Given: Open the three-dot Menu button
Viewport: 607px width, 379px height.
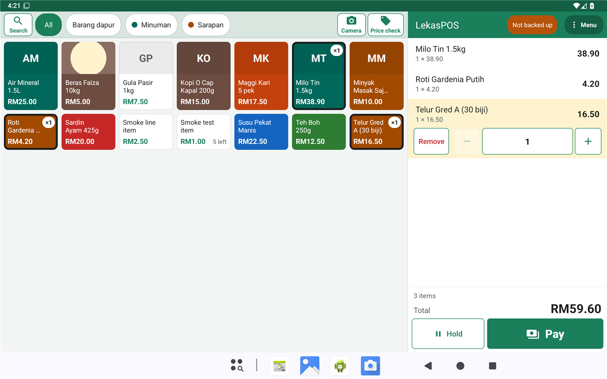Looking at the screenshot, I should [x=584, y=25].
